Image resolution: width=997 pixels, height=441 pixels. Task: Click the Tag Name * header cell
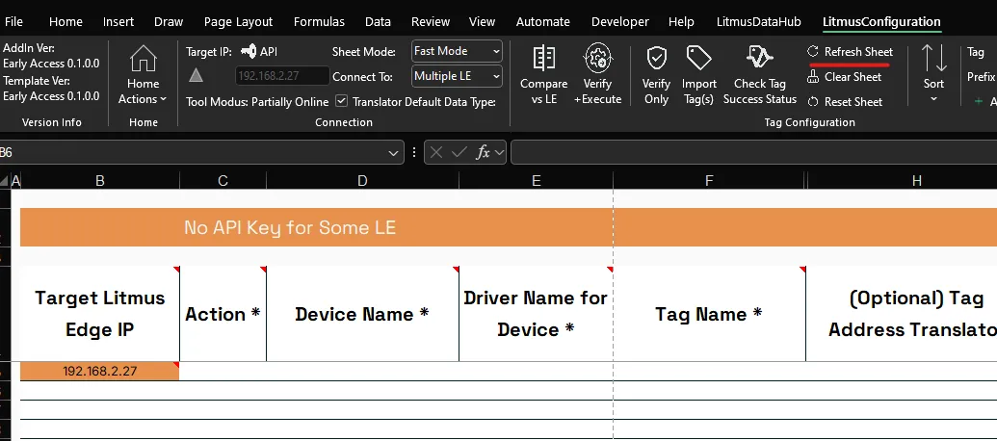(709, 314)
